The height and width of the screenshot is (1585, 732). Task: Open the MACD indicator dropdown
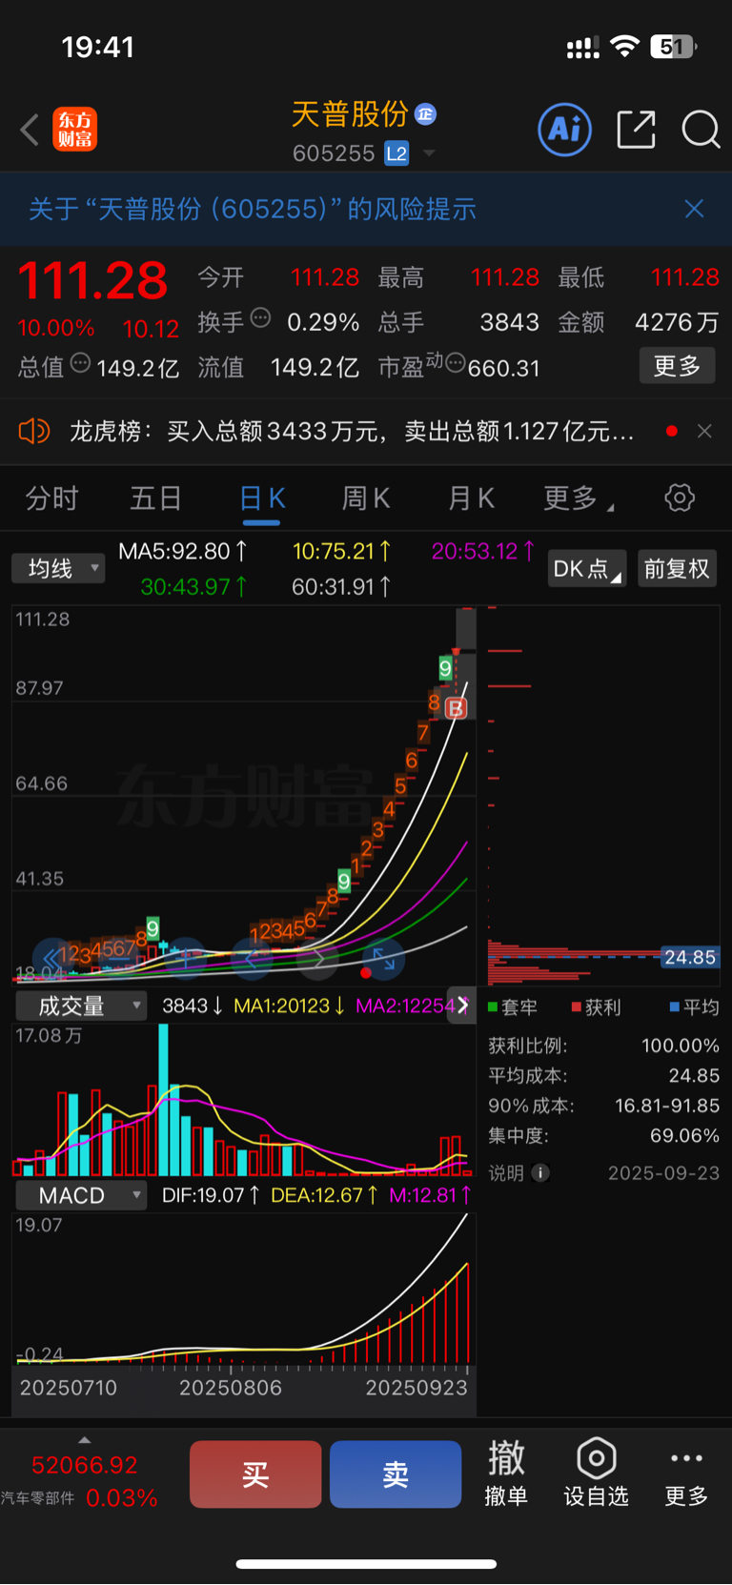80,1195
